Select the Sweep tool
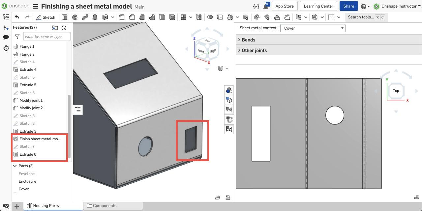 [x=85, y=17]
